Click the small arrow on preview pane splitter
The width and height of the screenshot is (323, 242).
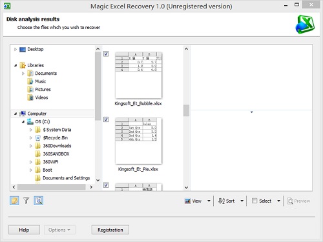point(251,112)
